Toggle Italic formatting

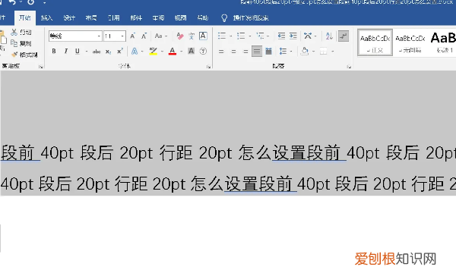click(66, 52)
